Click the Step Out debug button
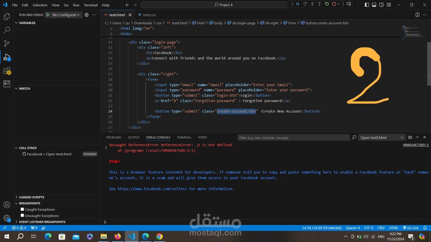The height and width of the screenshot is (242, 431). click(320, 4)
